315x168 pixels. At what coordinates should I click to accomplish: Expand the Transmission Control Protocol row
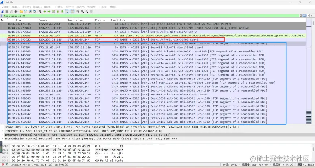pyautogui.click(x=2, y=139)
